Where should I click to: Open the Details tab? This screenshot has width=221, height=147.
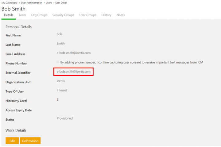tap(9, 15)
